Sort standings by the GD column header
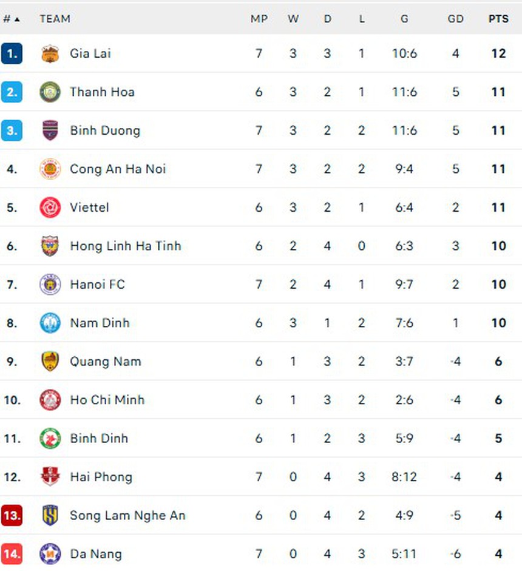This screenshot has width=522, height=571. (x=456, y=19)
